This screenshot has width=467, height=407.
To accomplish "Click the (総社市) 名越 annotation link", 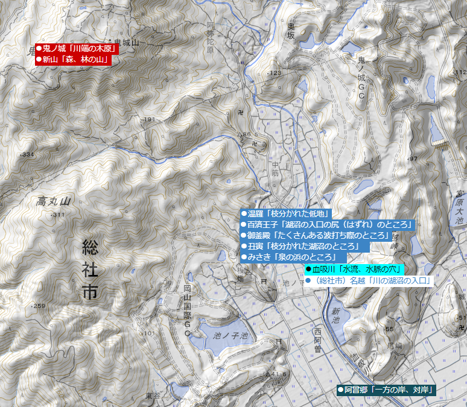I will click(369, 280).
